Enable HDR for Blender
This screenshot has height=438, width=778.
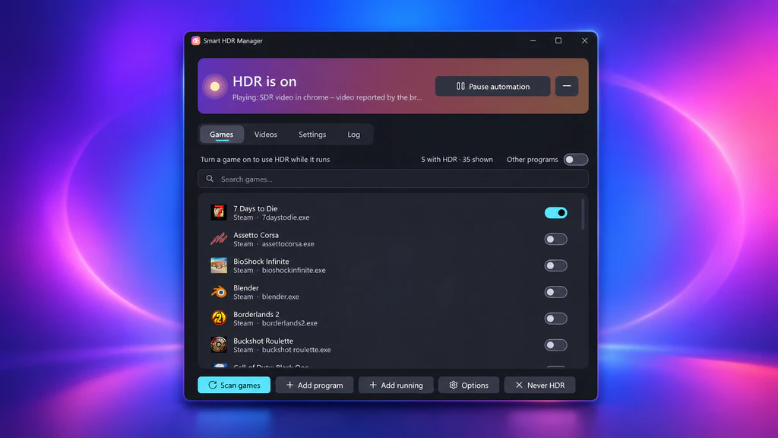pos(555,292)
